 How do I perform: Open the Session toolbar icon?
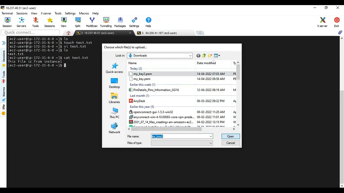[x=7, y=22]
